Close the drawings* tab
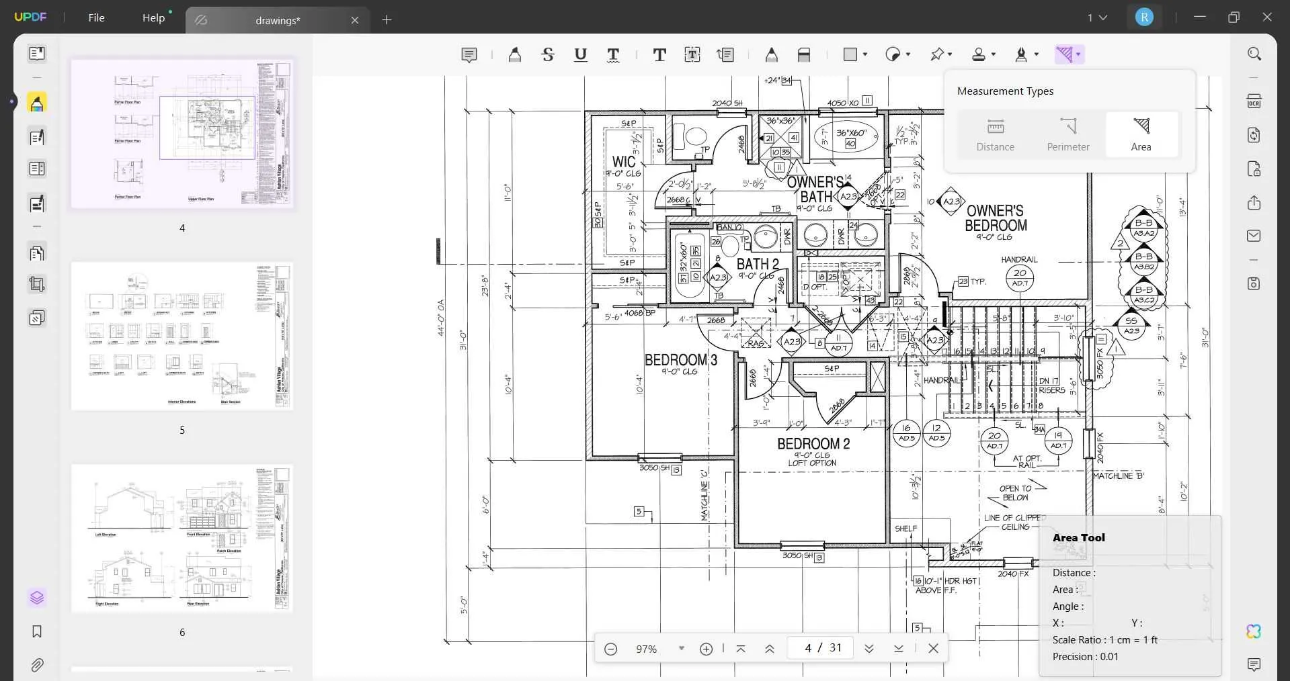 (x=355, y=20)
